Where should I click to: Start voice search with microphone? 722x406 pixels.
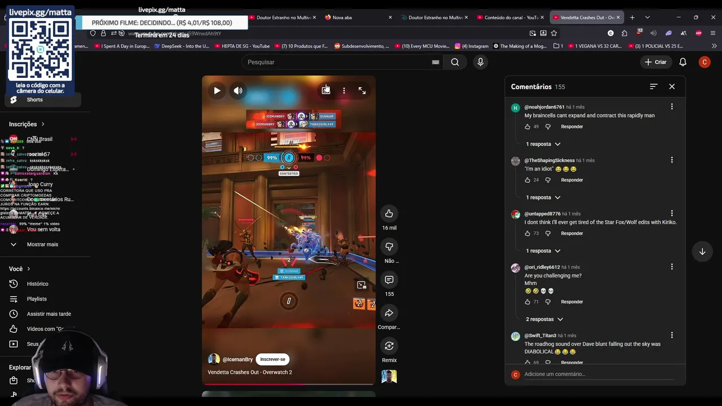pos(481,62)
